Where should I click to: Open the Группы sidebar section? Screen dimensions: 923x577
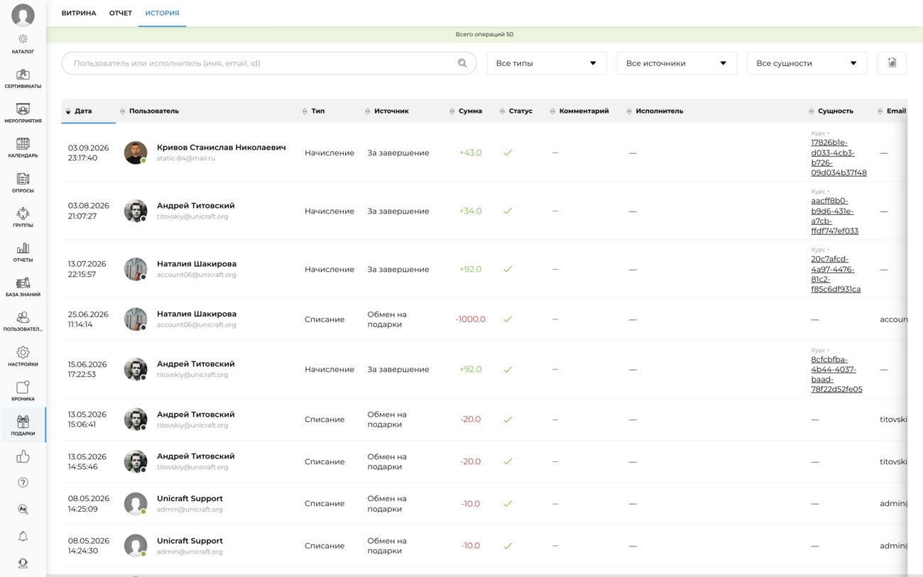point(23,218)
